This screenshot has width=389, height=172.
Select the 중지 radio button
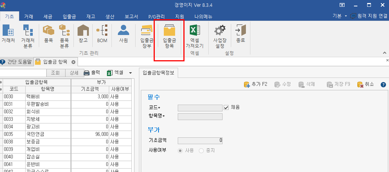tap(201, 151)
